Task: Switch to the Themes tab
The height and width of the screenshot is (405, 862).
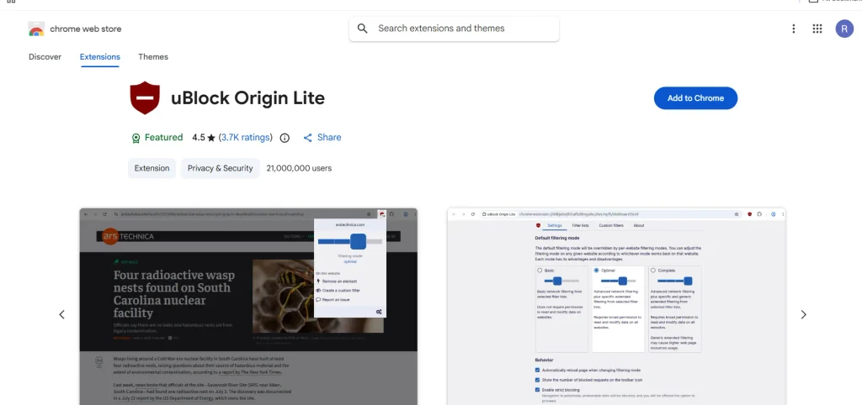Action: [153, 57]
